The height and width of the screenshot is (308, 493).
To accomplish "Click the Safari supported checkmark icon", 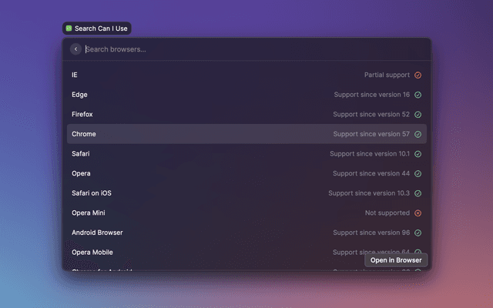I will [418, 154].
